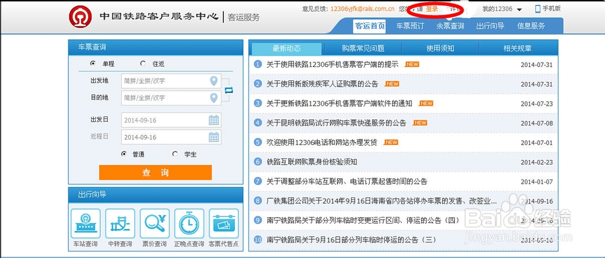Click the NEW badge on 残疾军人证 notice
This screenshot has width=605, height=258.
pos(392,83)
